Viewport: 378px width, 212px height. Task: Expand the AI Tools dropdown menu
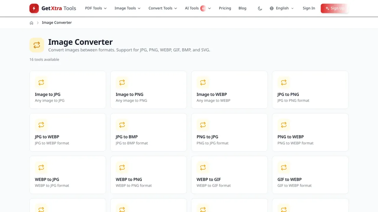pyautogui.click(x=198, y=8)
